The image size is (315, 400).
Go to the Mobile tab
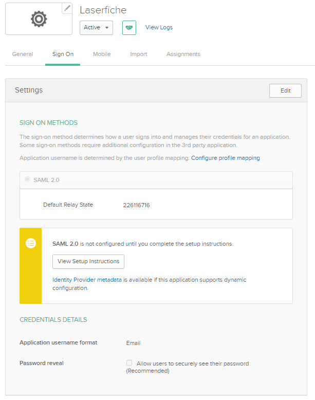(102, 54)
